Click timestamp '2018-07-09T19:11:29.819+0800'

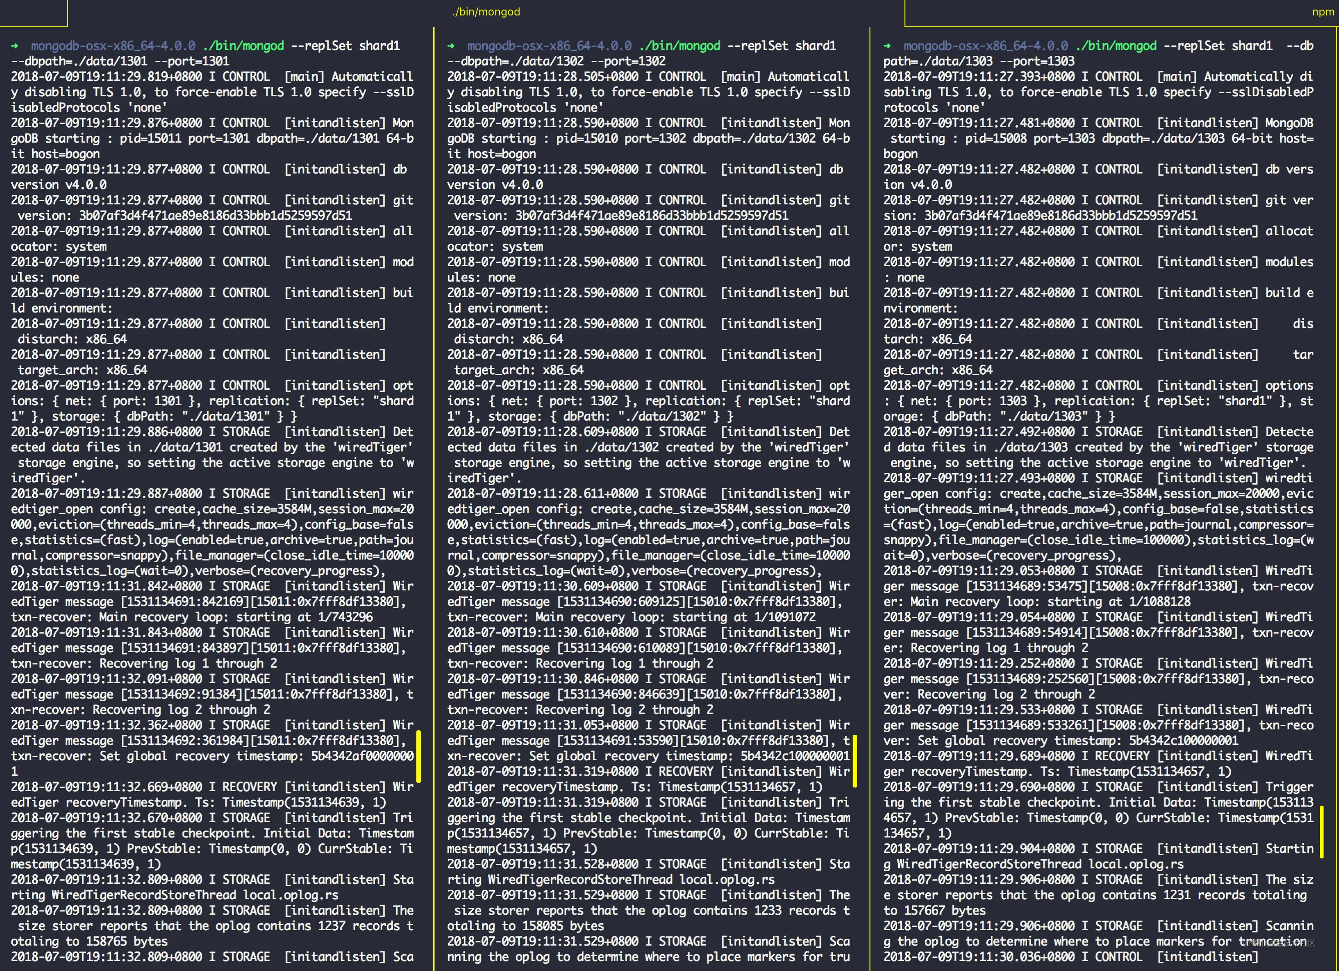click(106, 77)
